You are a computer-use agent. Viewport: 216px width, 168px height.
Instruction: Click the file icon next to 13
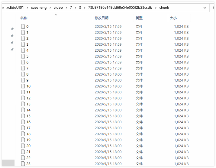[x=23, y=104]
